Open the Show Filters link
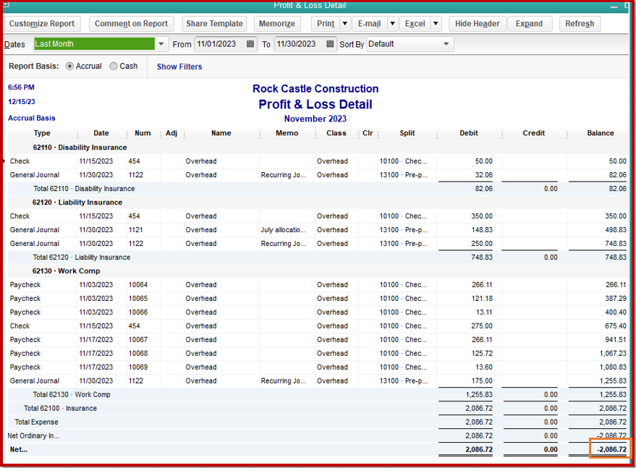Screen dimensions: 636x468 pyautogui.click(x=179, y=67)
